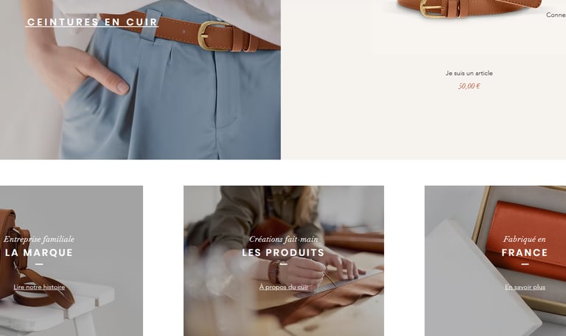Click the white dash under Les Produits

coord(284,264)
